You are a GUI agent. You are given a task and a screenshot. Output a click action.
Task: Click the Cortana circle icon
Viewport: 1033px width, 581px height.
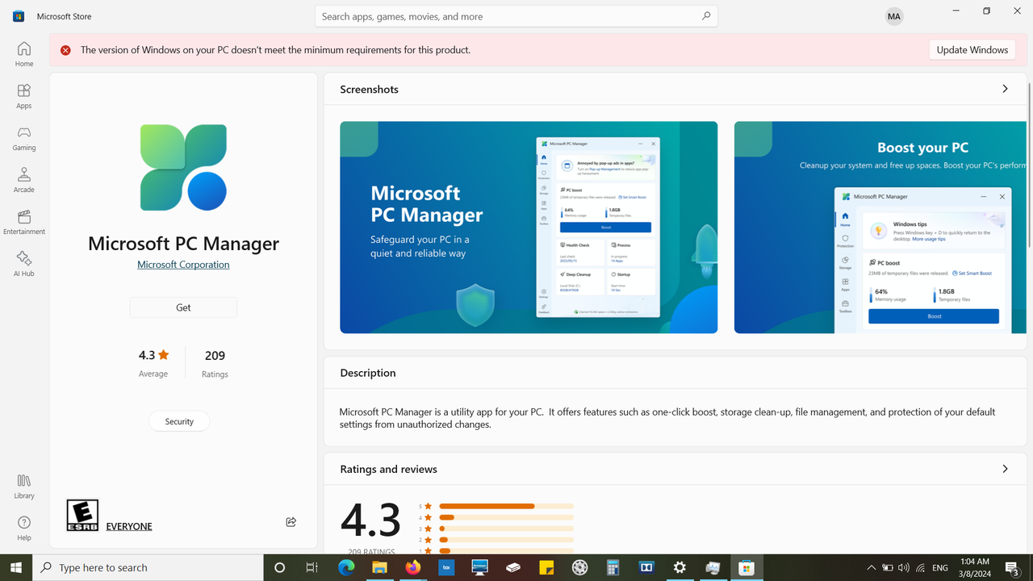tap(280, 568)
